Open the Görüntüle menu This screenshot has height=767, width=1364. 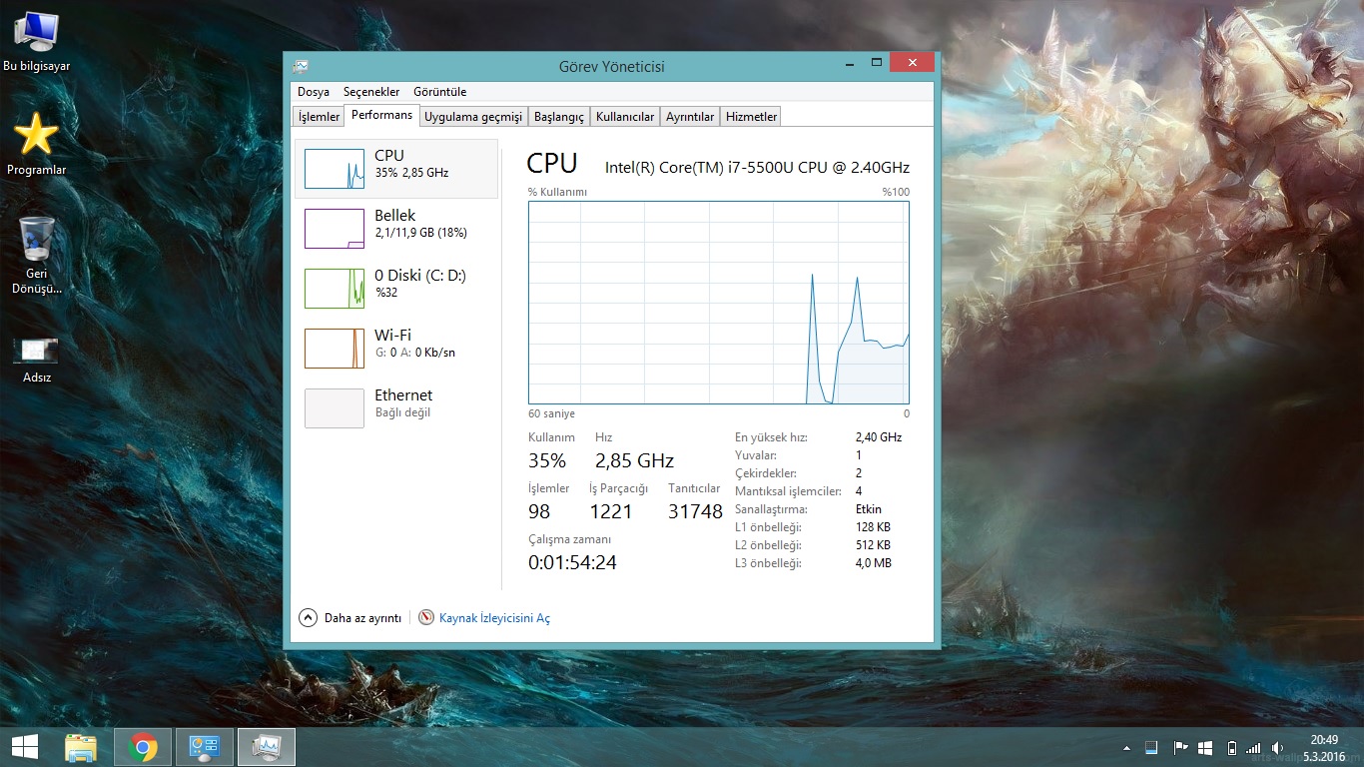(x=439, y=92)
